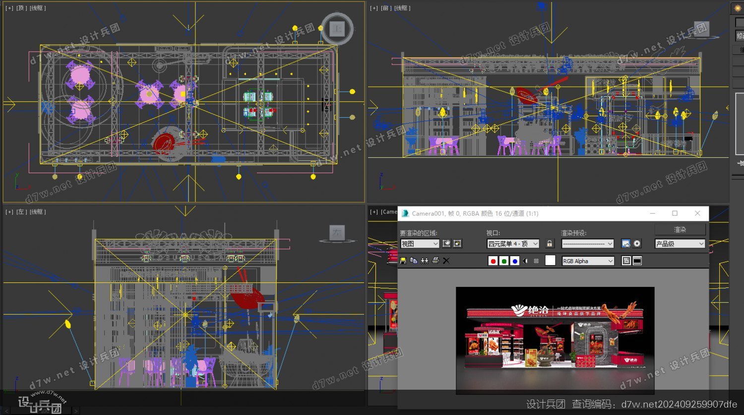Toggle the green channel display

(x=504, y=261)
